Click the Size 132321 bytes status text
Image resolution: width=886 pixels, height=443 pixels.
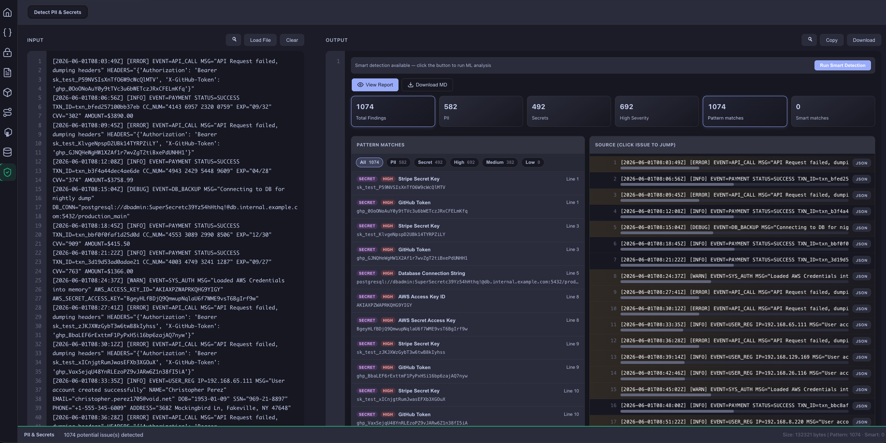[x=804, y=435]
